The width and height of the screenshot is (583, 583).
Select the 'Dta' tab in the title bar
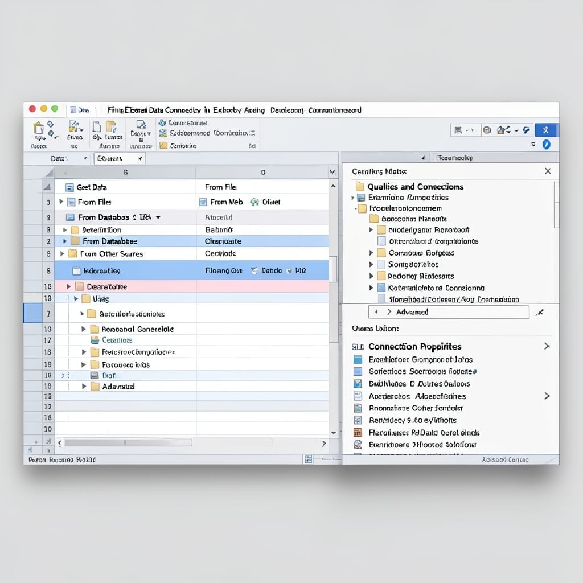tap(80, 110)
